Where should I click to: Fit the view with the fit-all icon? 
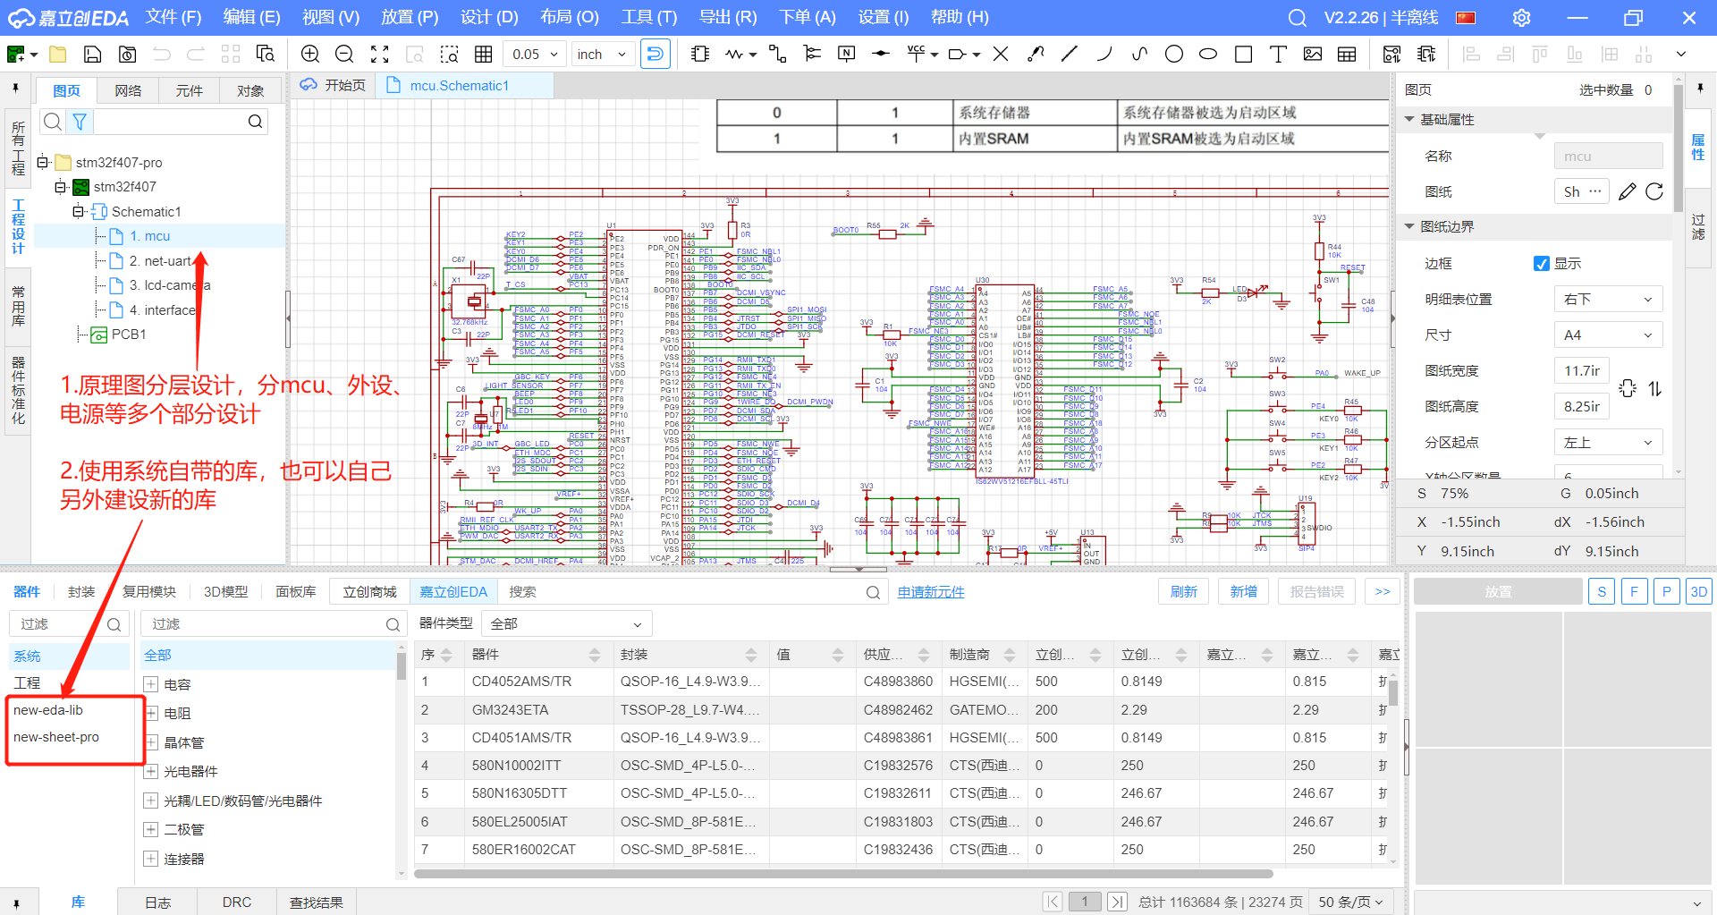pyautogui.click(x=379, y=55)
